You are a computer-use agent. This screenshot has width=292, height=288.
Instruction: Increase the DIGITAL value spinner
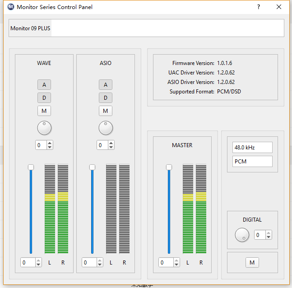point(269,233)
